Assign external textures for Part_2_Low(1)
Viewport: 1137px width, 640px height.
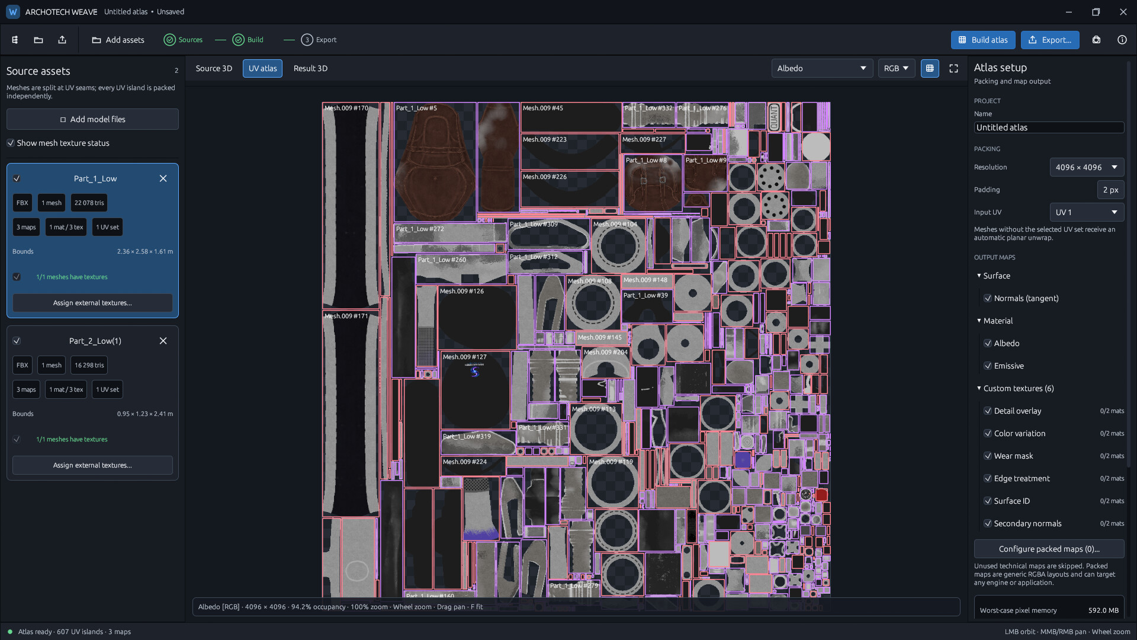pos(92,465)
